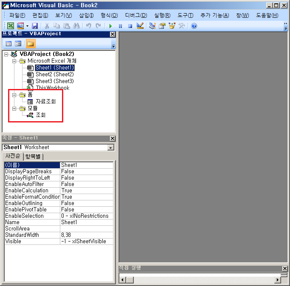290x286 pixels.
Task: Click the immediate window left scroll arrow
Action: coord(122,280)
